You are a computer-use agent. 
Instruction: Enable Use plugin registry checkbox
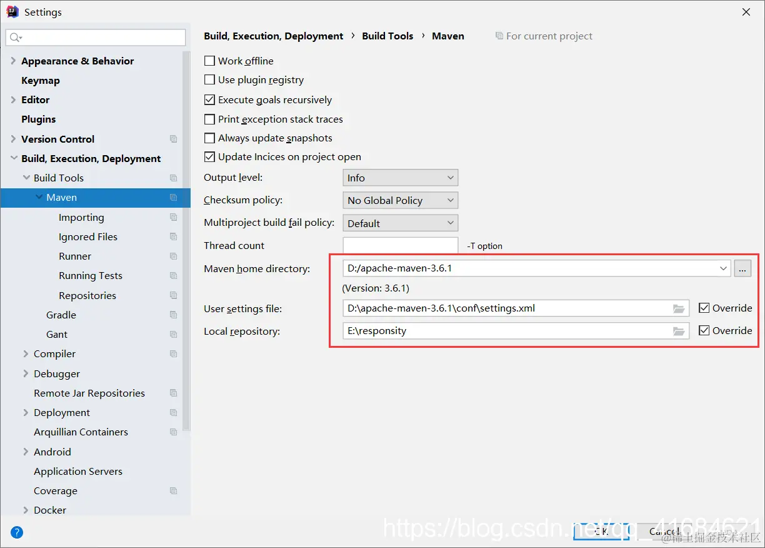(x=210, y=79)
